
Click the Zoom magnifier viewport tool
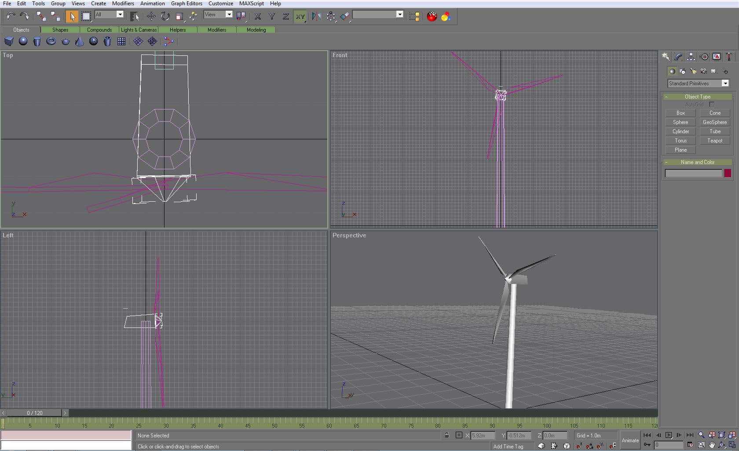pos(701,435)
